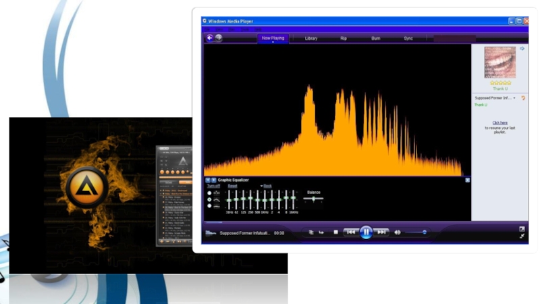Show the previous enhancement panel arrow
Screen dimensions: 540x304
pos(208,180)
